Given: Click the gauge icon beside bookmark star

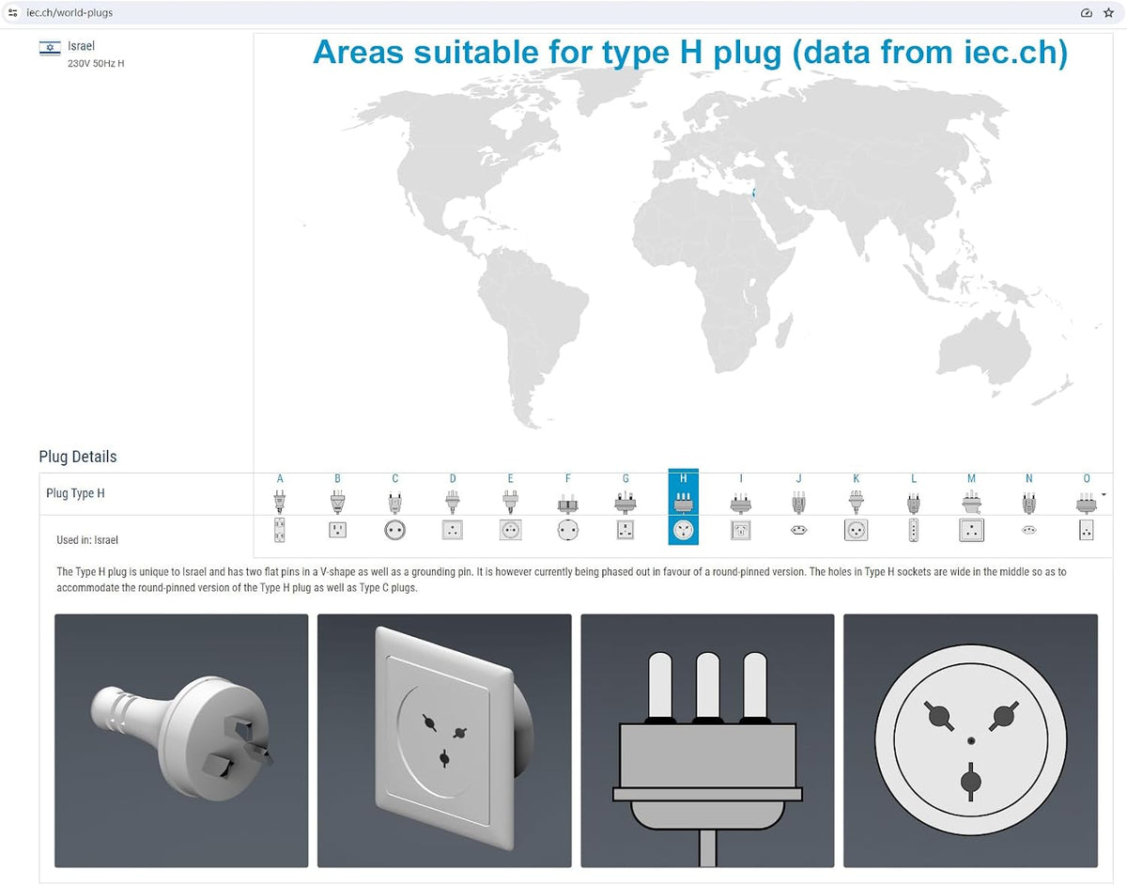Looking at the screenshot, I should point(1087,13).
